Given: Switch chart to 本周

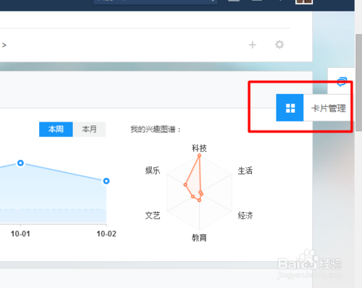Looking at the screenshot, I should pos(56,130).
